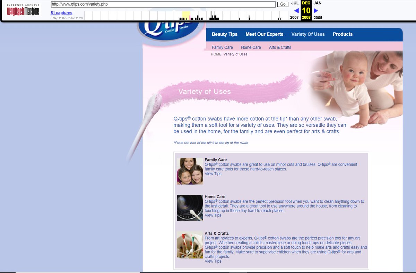416x273 pixels.
Task: Click the Wayback URL input field
Action: pyautogui.click(x=163, y=4)
